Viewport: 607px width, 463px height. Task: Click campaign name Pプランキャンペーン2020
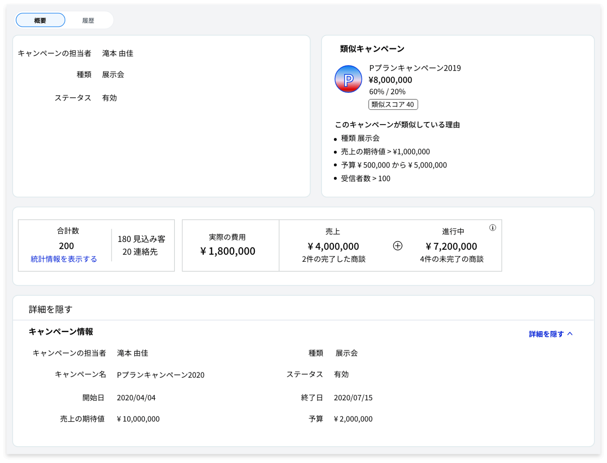pos(161,375)
